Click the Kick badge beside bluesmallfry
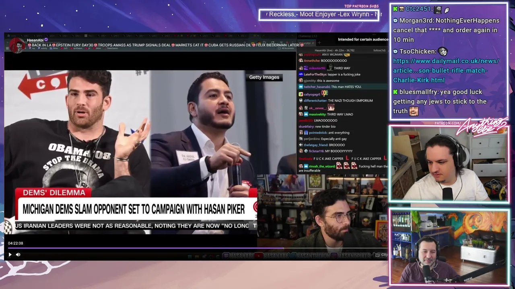 point(396,92)
